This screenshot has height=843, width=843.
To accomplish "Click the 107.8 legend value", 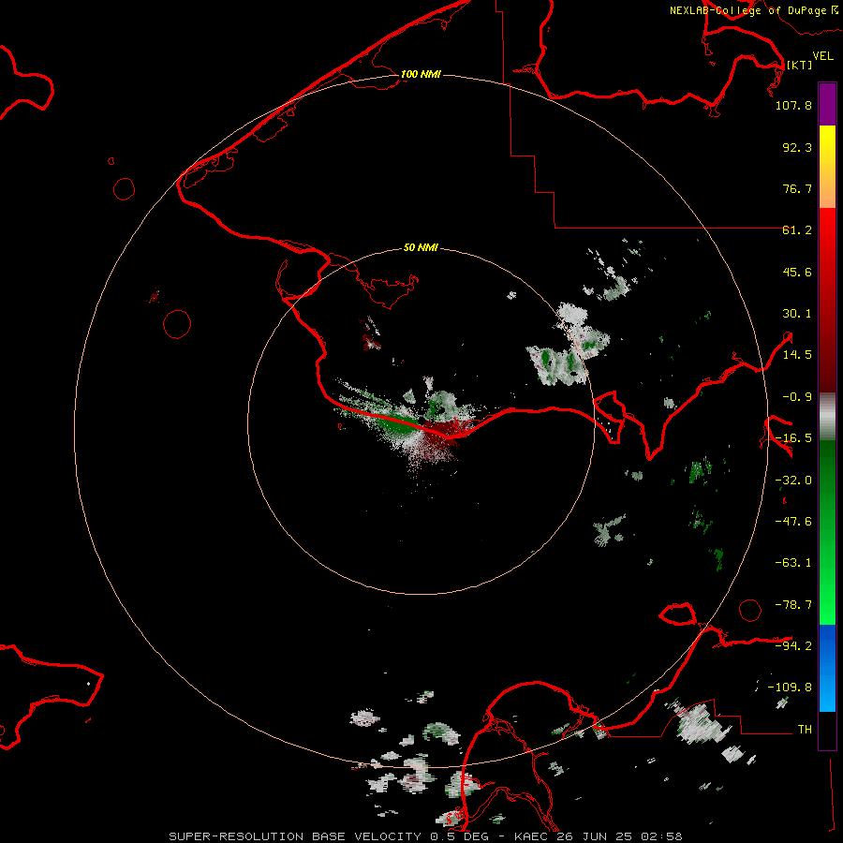I will [793, 105].
